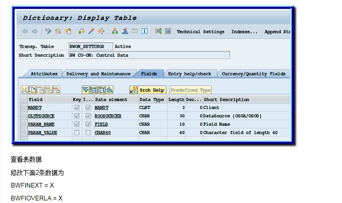Toggle Initial values checkbox for PARAM_NAME
This screenshot has width=342, height=203.
coord(88,124)
